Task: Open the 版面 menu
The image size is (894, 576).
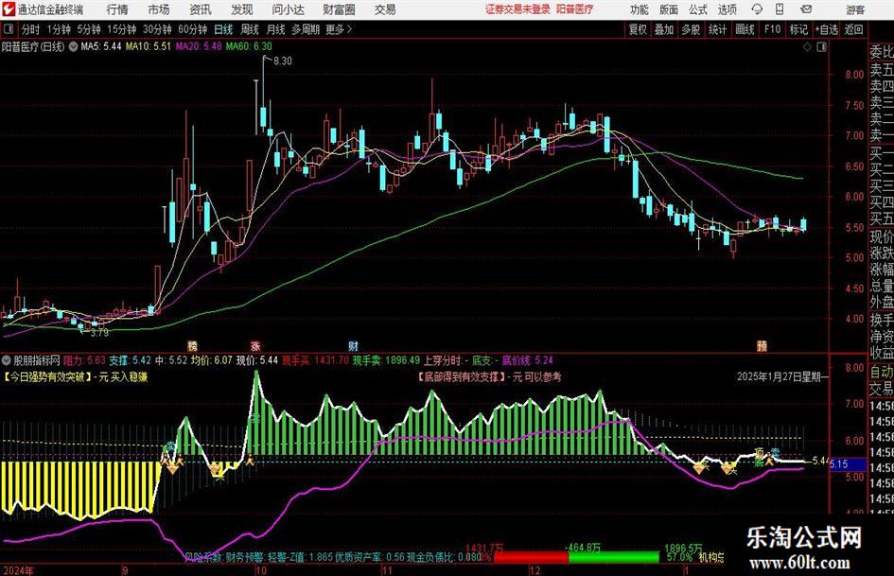Action: [x=669, y=9]
